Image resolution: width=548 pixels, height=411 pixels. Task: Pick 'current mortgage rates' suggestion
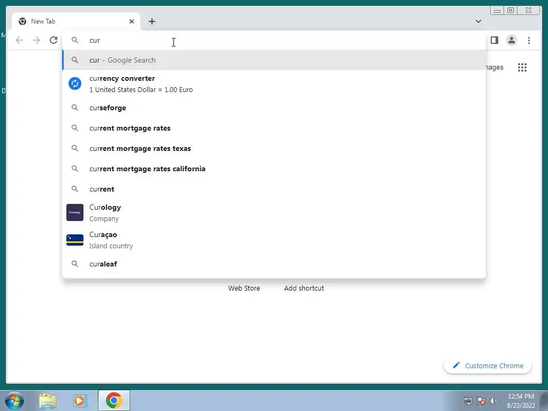click(x=274, y=128)
